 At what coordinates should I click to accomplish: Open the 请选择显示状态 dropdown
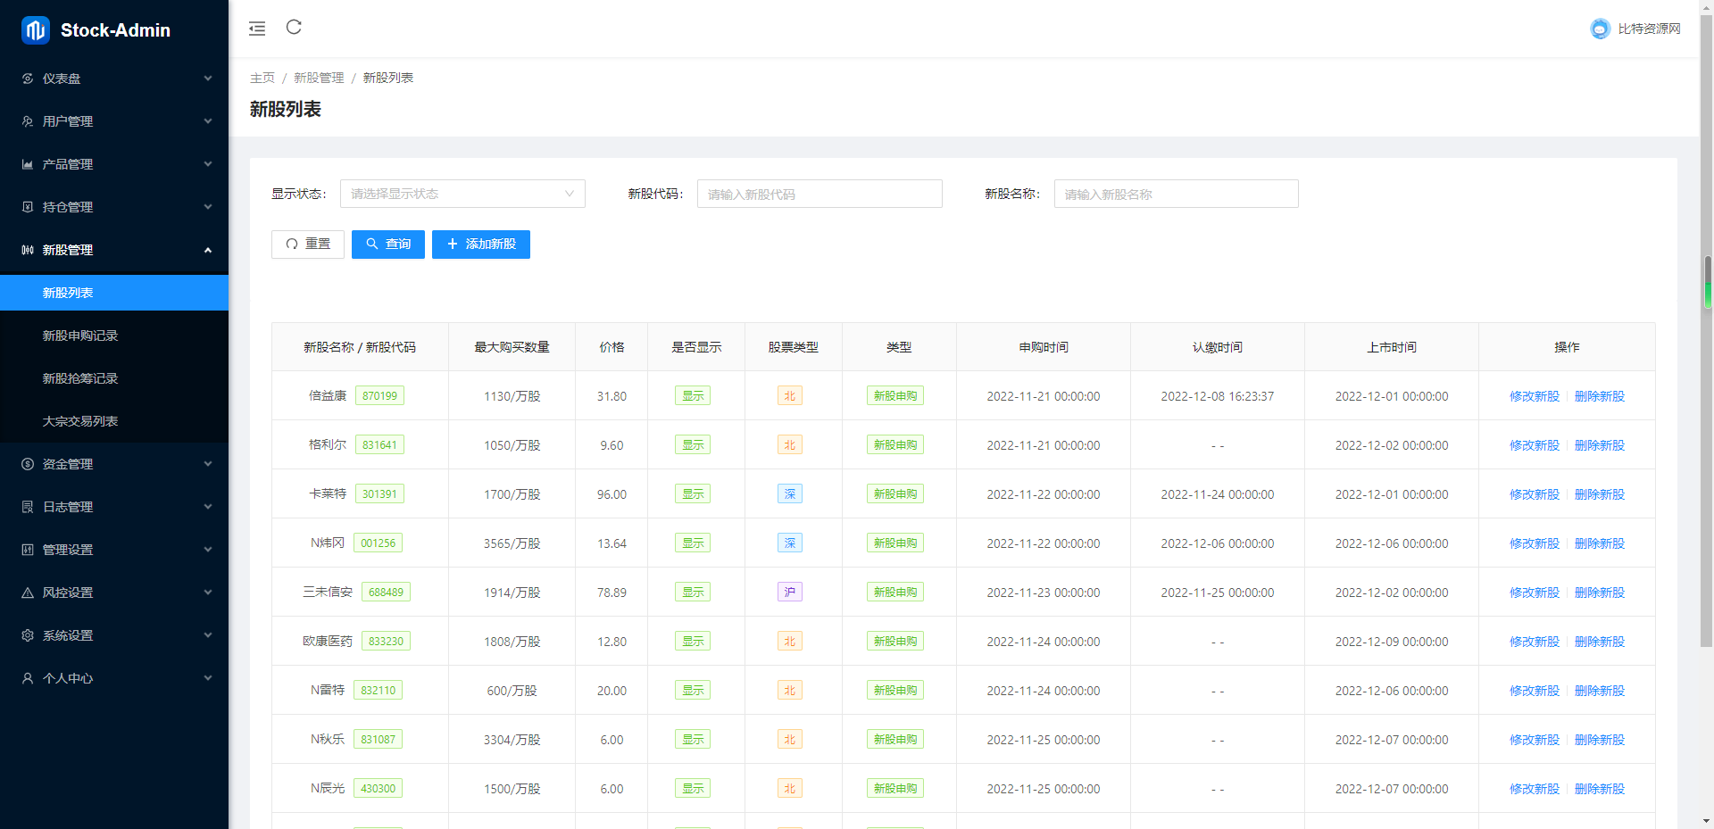point(462,194)
